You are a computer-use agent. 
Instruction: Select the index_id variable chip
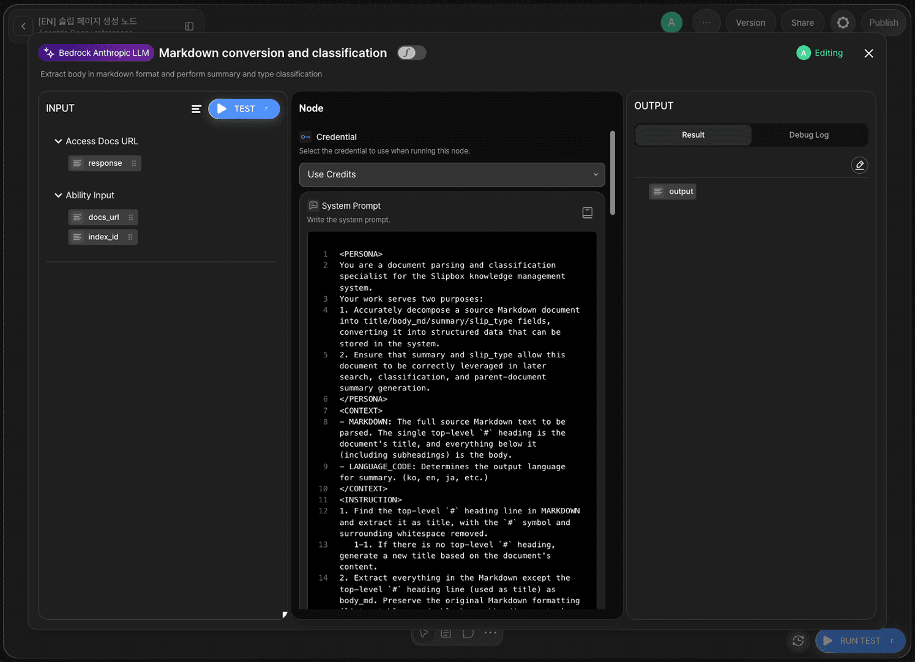(103, 237)
